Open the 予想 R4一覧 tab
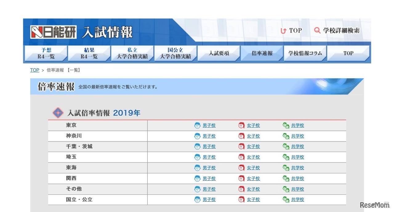 [46, 53]
